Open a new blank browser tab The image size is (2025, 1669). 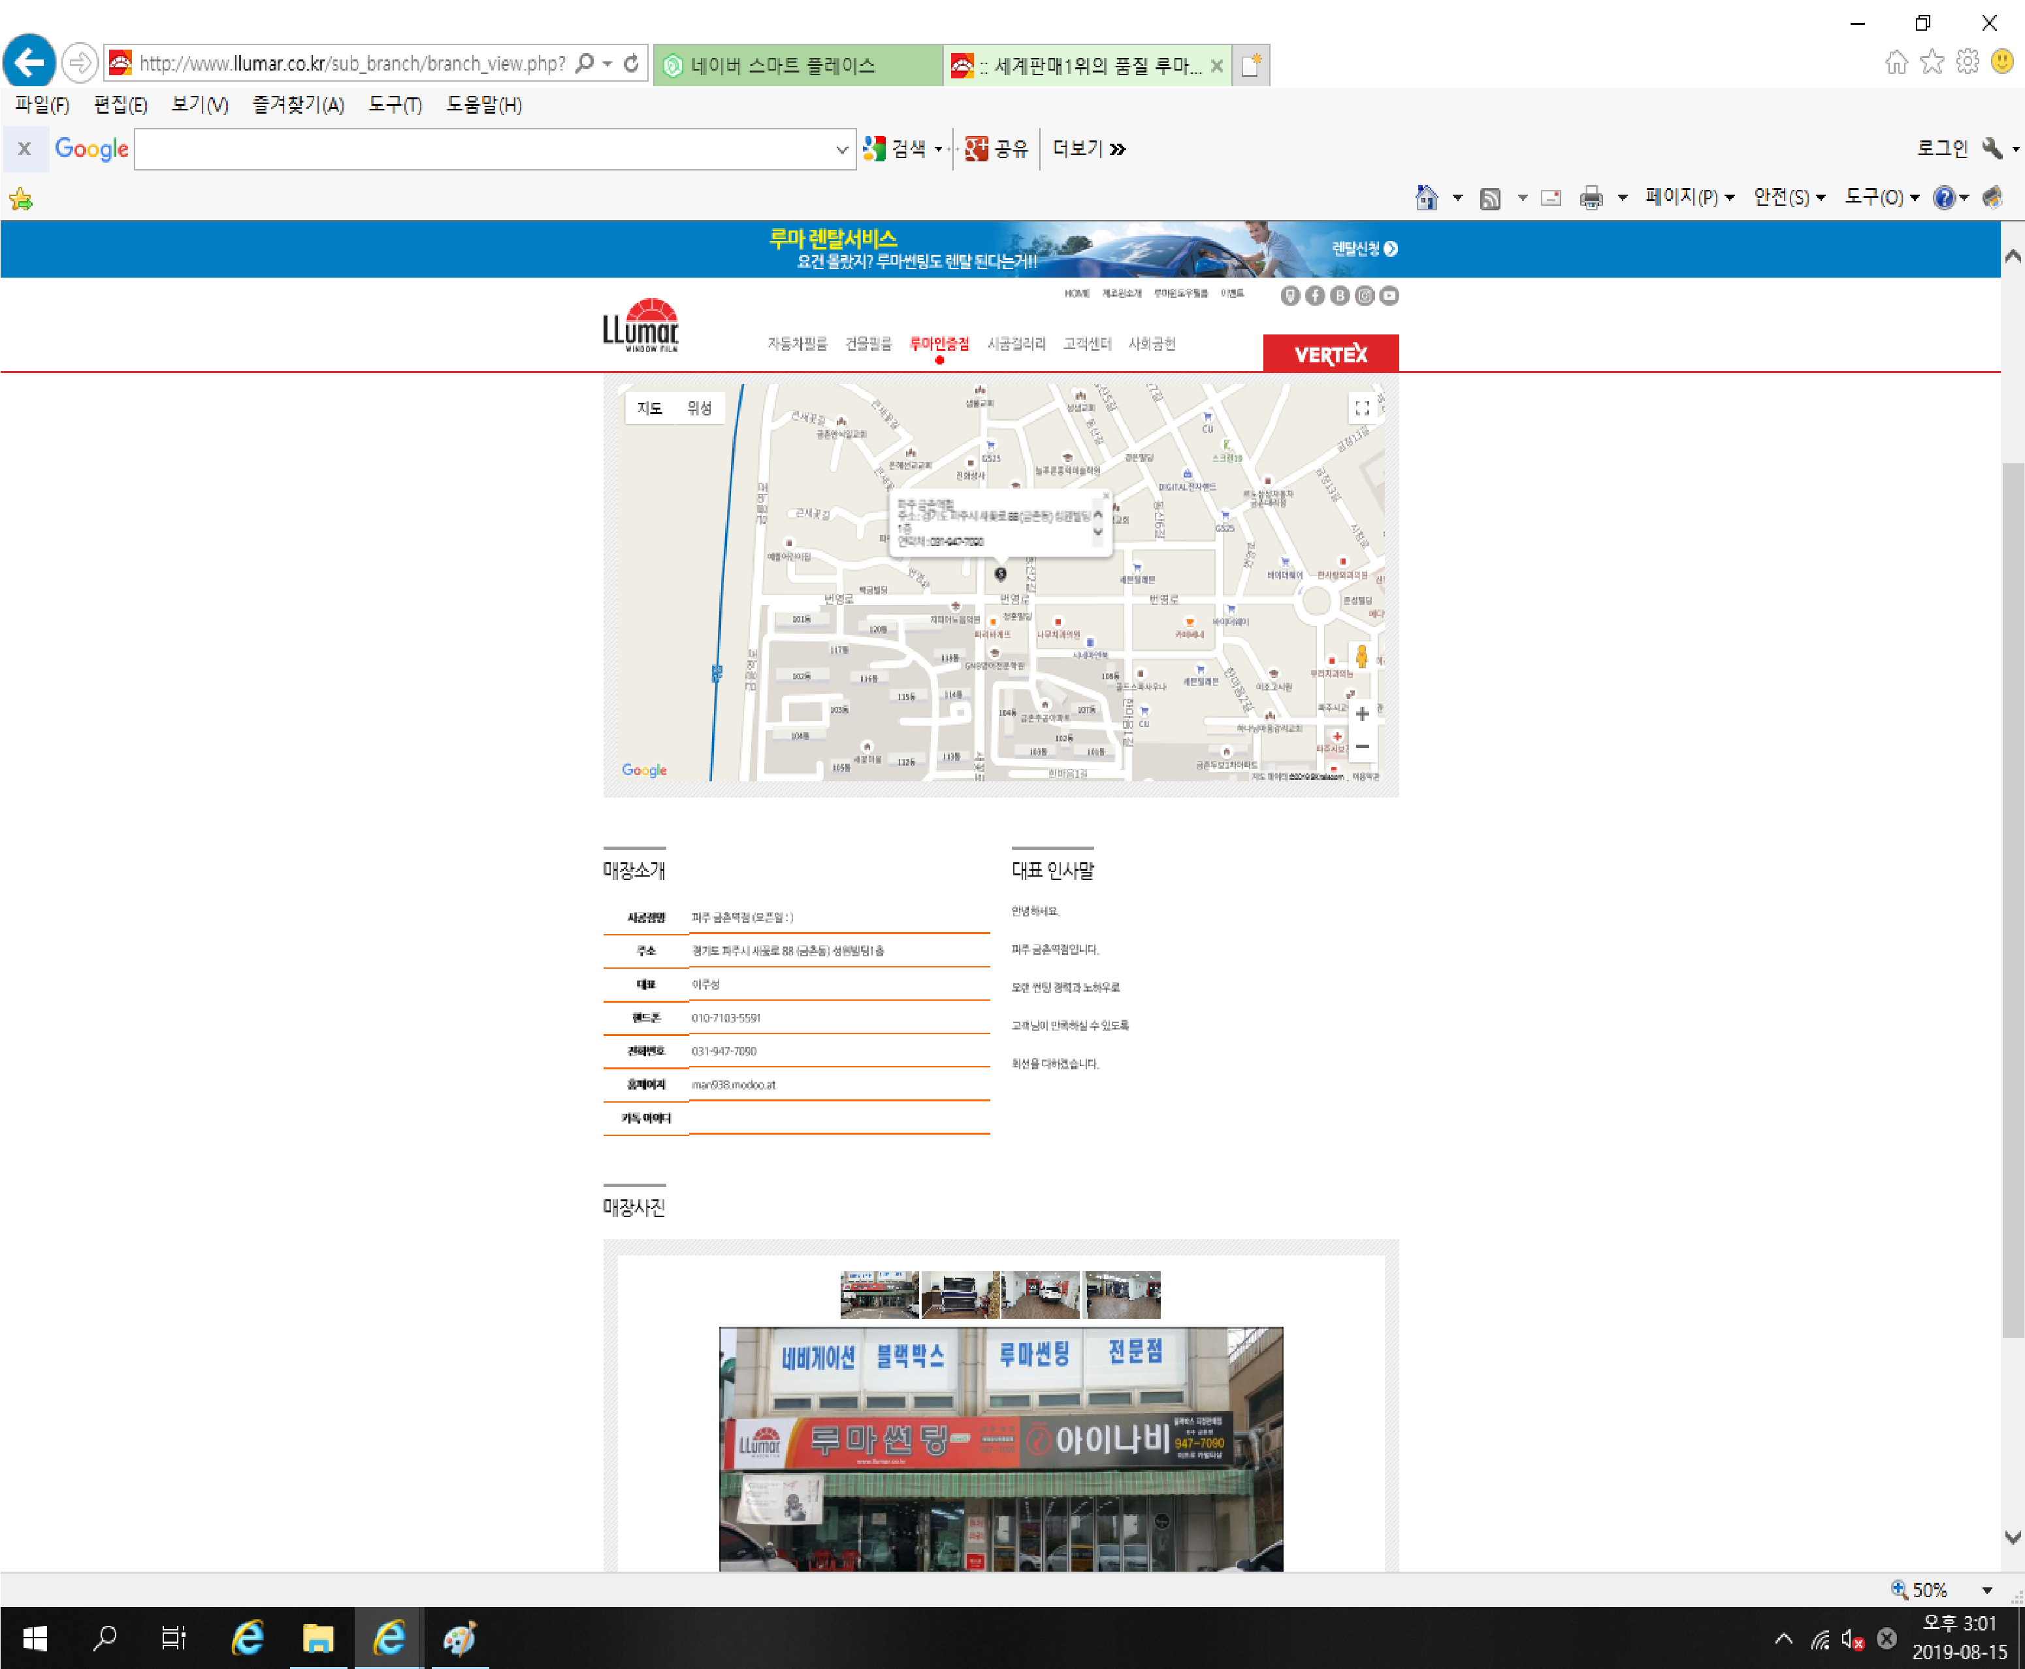(x=1251, y=65)
